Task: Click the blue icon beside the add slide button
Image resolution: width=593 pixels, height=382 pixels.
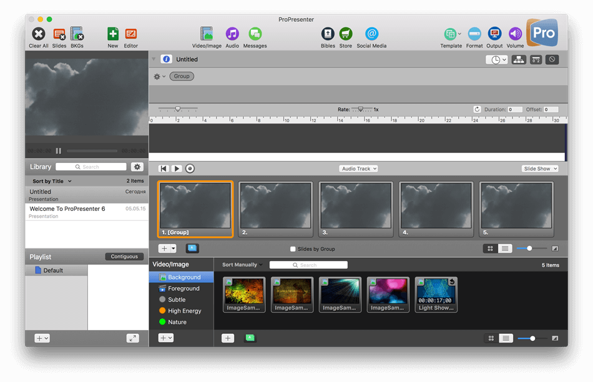Action: click(192, 248)
